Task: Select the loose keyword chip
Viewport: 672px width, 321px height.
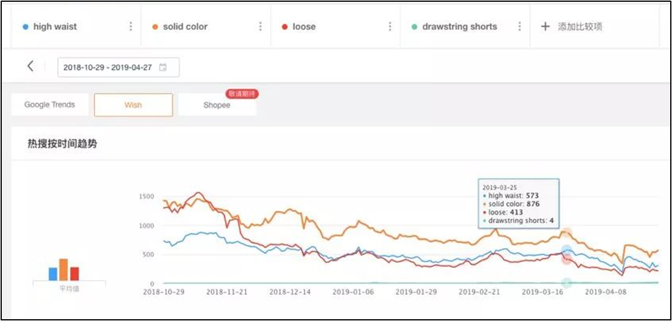Action: click(304, 27)
